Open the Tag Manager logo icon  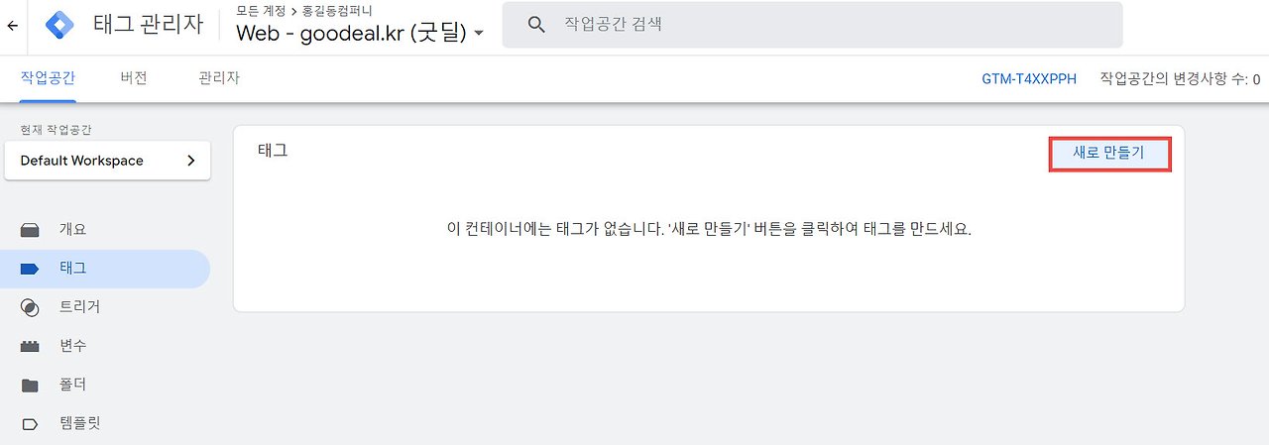click(60, 25)
